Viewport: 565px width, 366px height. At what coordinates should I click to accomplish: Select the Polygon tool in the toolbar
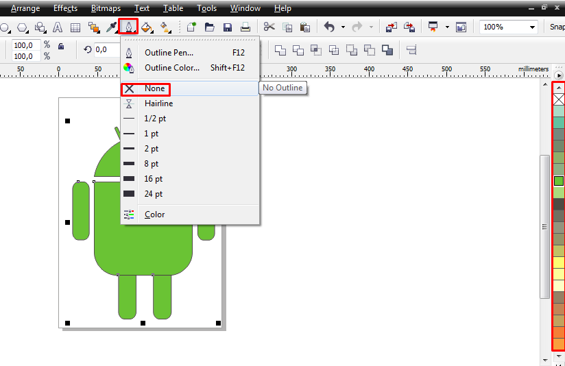[x=23, y=27]
